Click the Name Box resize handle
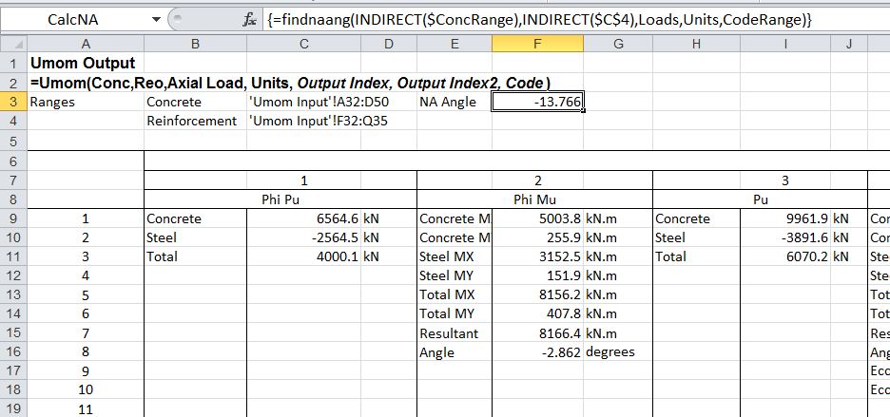The height and width of the screenshot is (417, 890). 174,19
